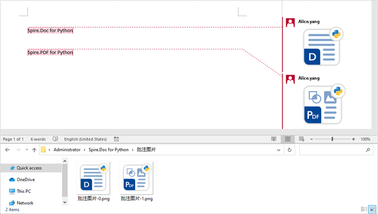Refresh the current folder
Image resolution: width=378 pixels, height=214 pixels.
(x=289, y=150)
